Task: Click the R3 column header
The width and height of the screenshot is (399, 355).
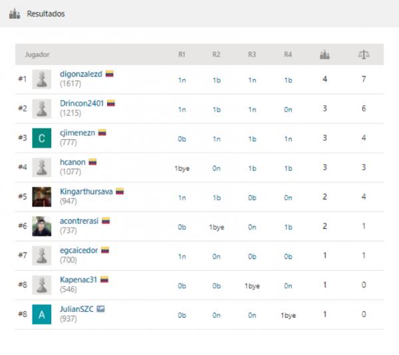Action: pos(252,55)
